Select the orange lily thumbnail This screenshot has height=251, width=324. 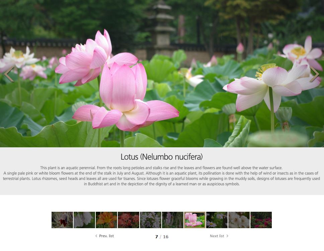tap(106, 220)
